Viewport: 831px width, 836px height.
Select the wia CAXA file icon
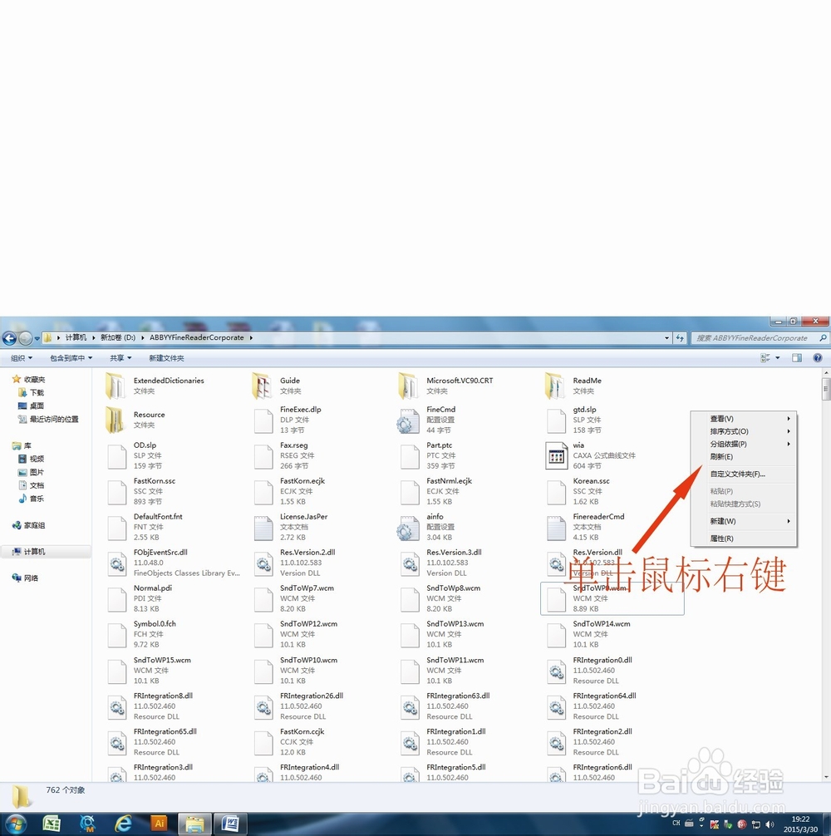point(556,456)
